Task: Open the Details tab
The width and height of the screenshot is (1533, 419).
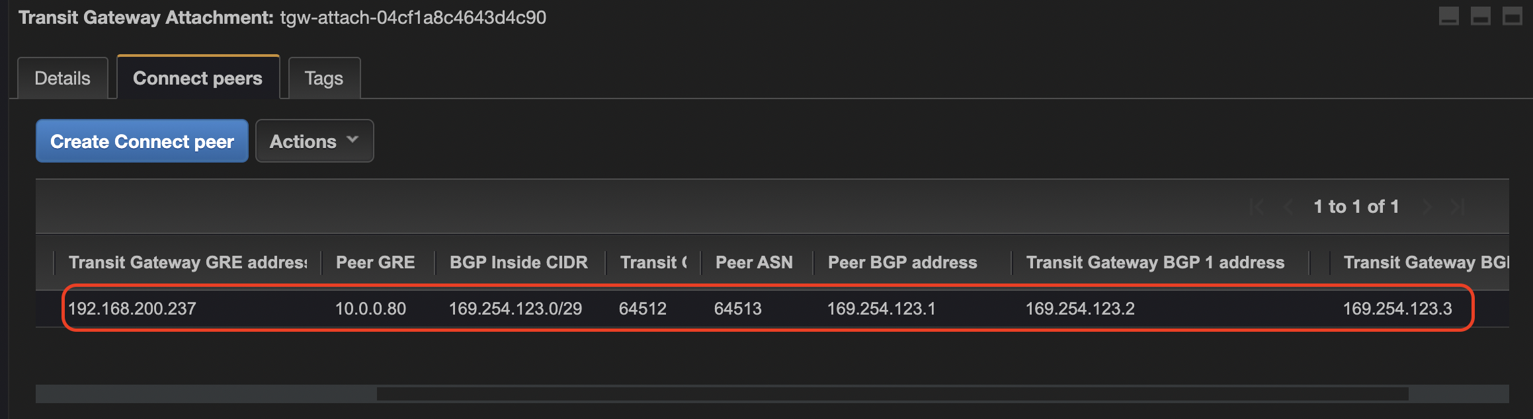Action: point(62,78)
